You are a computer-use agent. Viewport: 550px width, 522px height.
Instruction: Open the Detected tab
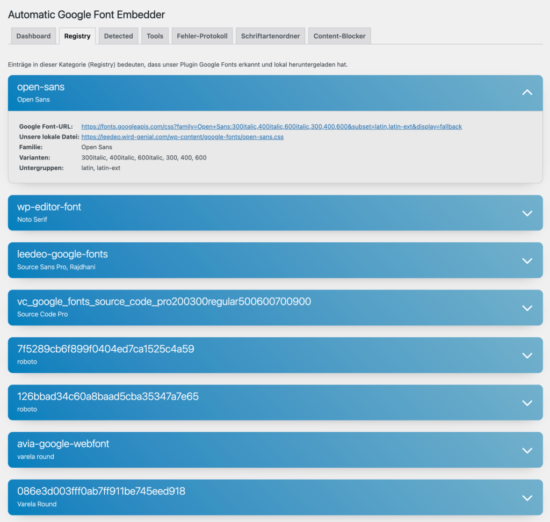pyautogui.click(x=118, y=35)
